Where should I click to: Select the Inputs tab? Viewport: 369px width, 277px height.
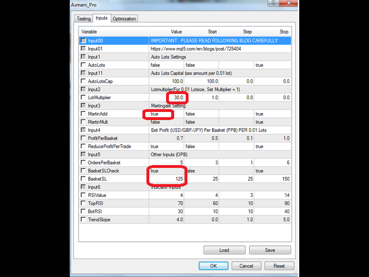click(x=101, y=18)
